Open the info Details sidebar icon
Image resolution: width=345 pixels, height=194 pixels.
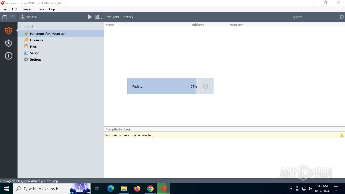(x=9, y=56)
